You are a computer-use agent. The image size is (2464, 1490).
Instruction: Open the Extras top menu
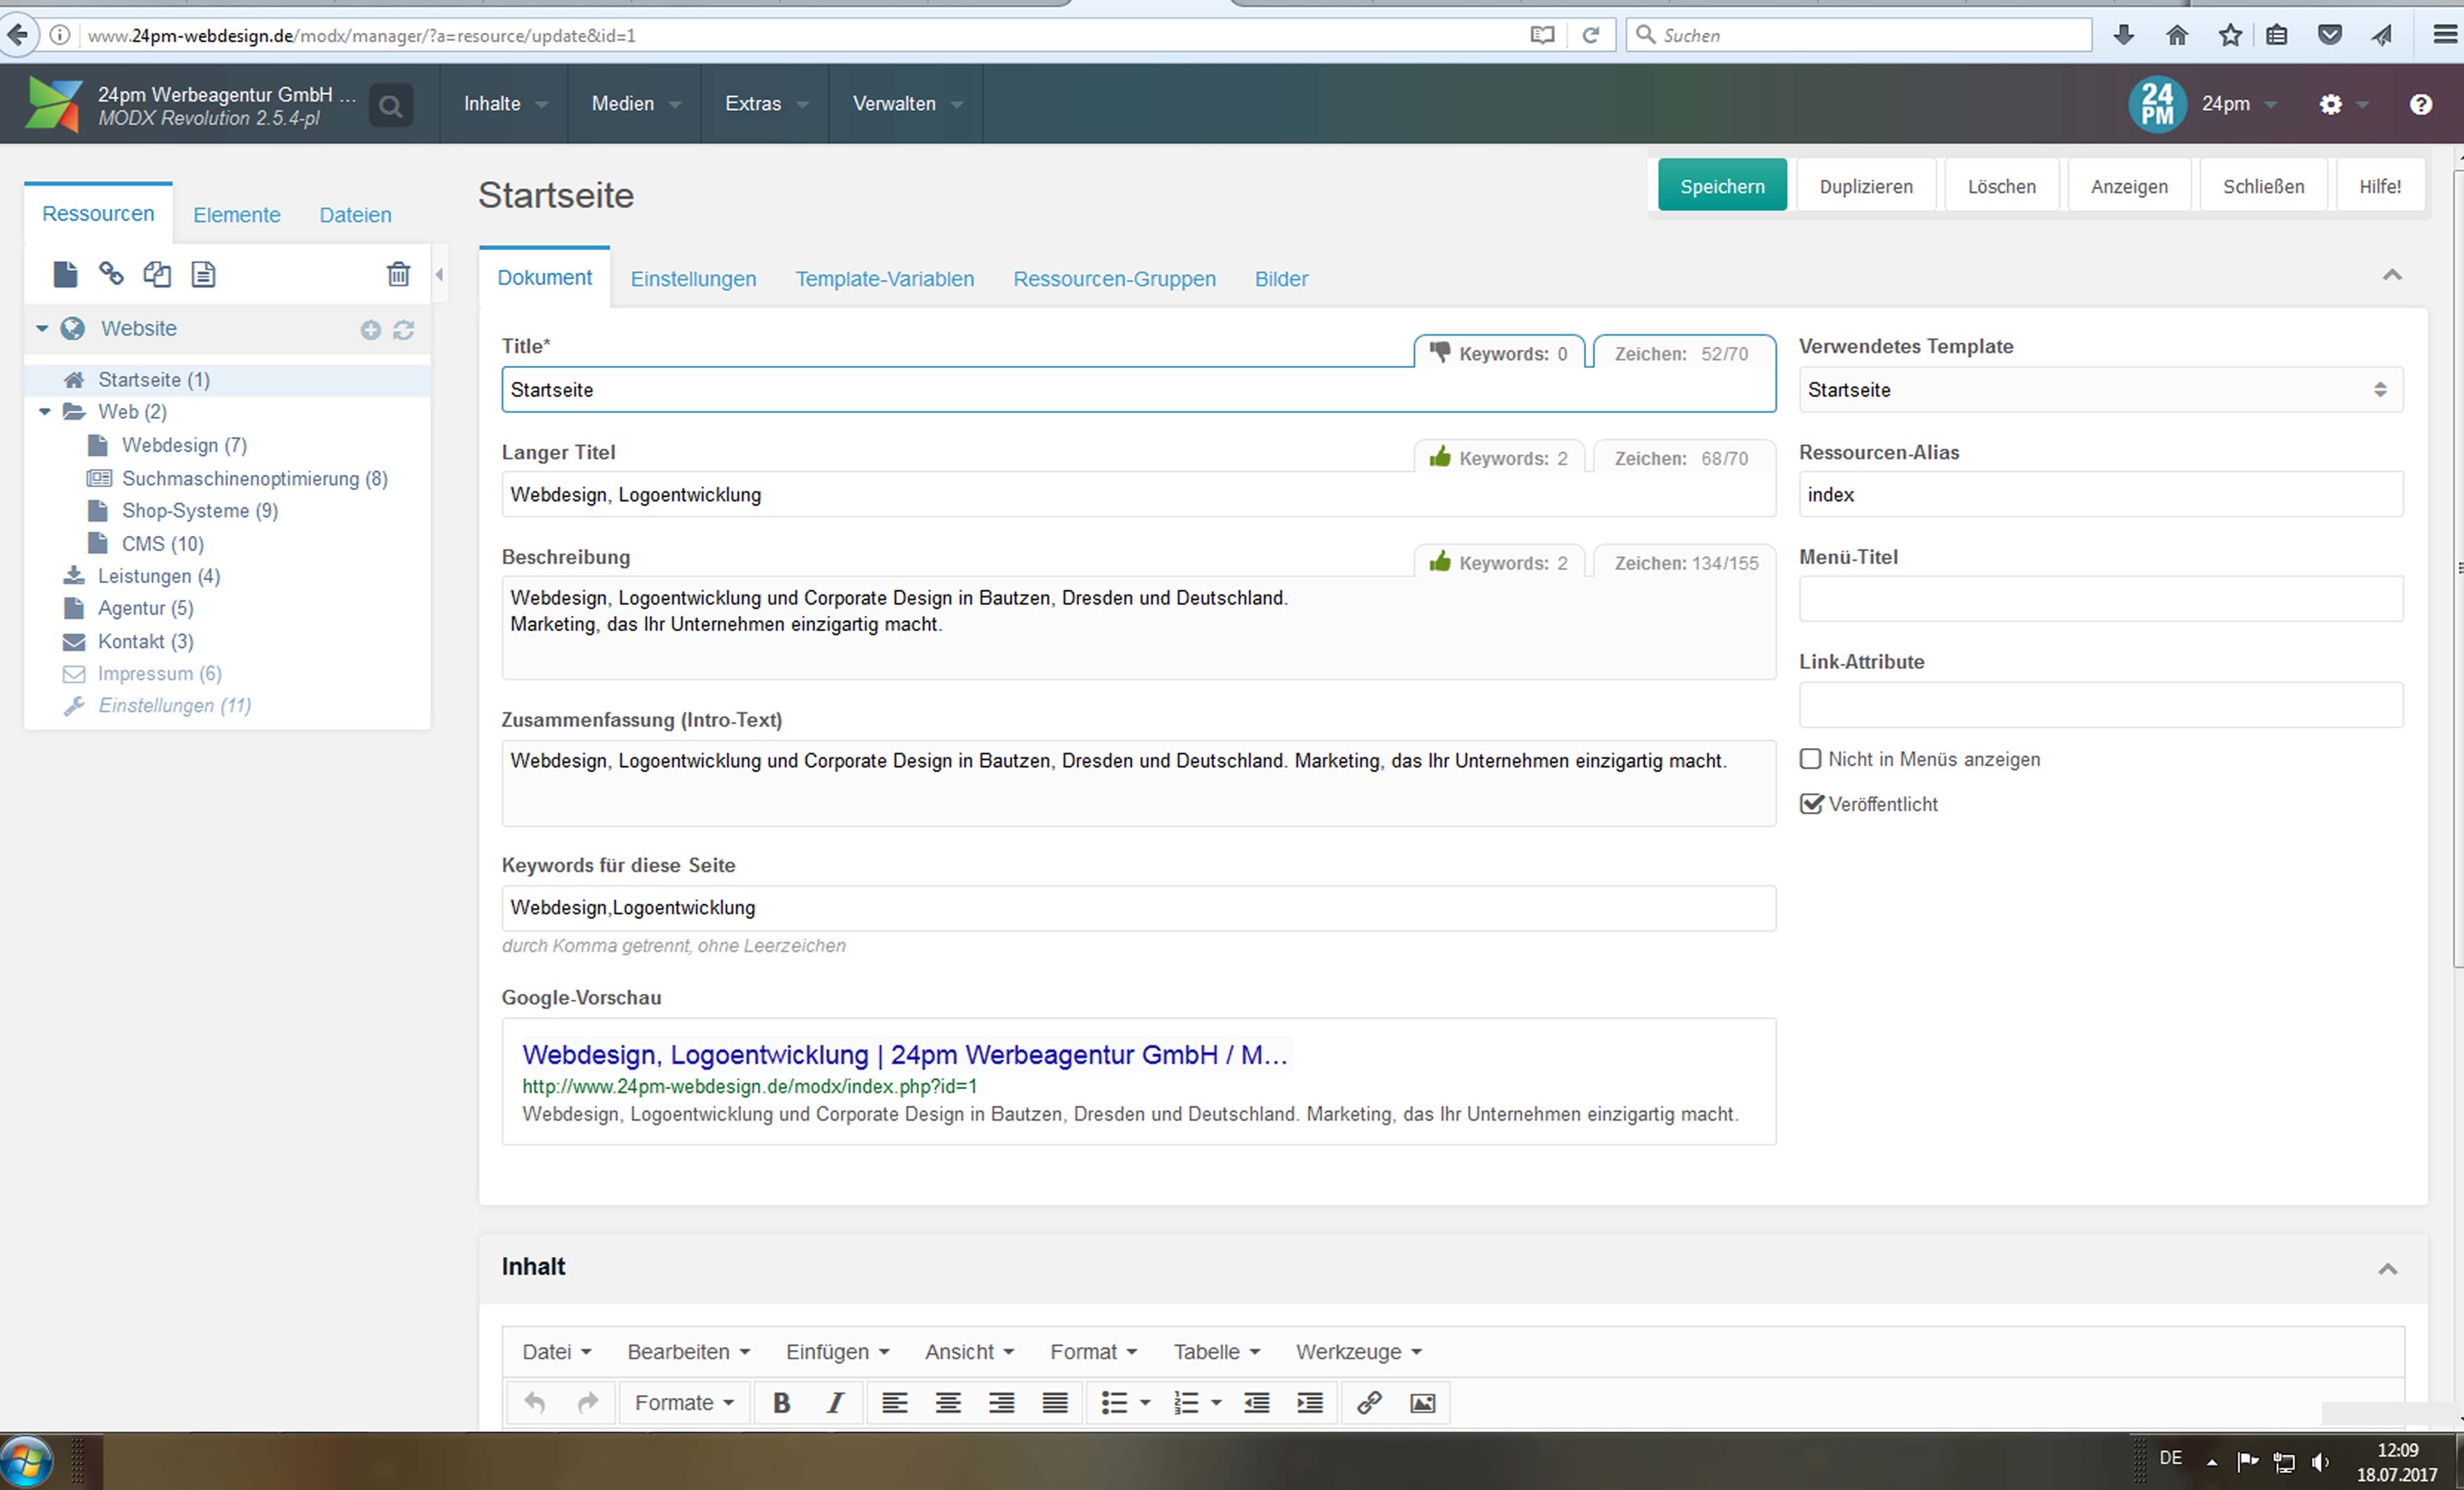766,104
